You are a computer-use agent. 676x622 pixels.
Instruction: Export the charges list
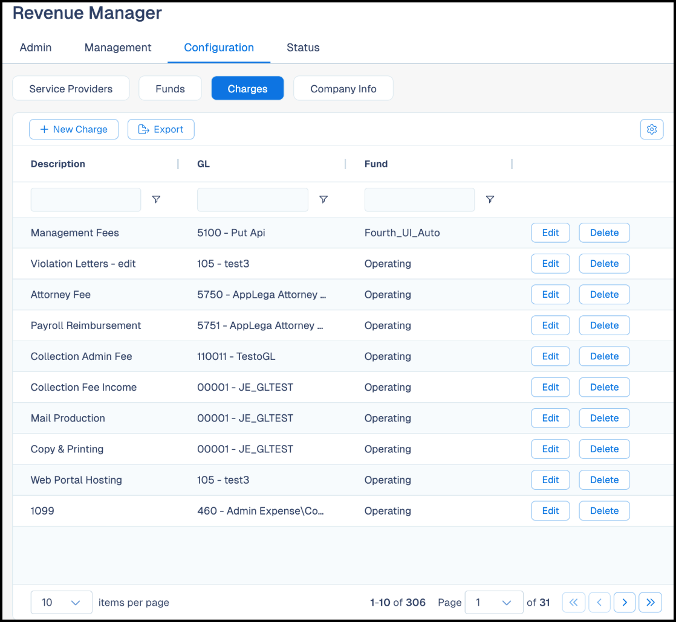point(161,129)
